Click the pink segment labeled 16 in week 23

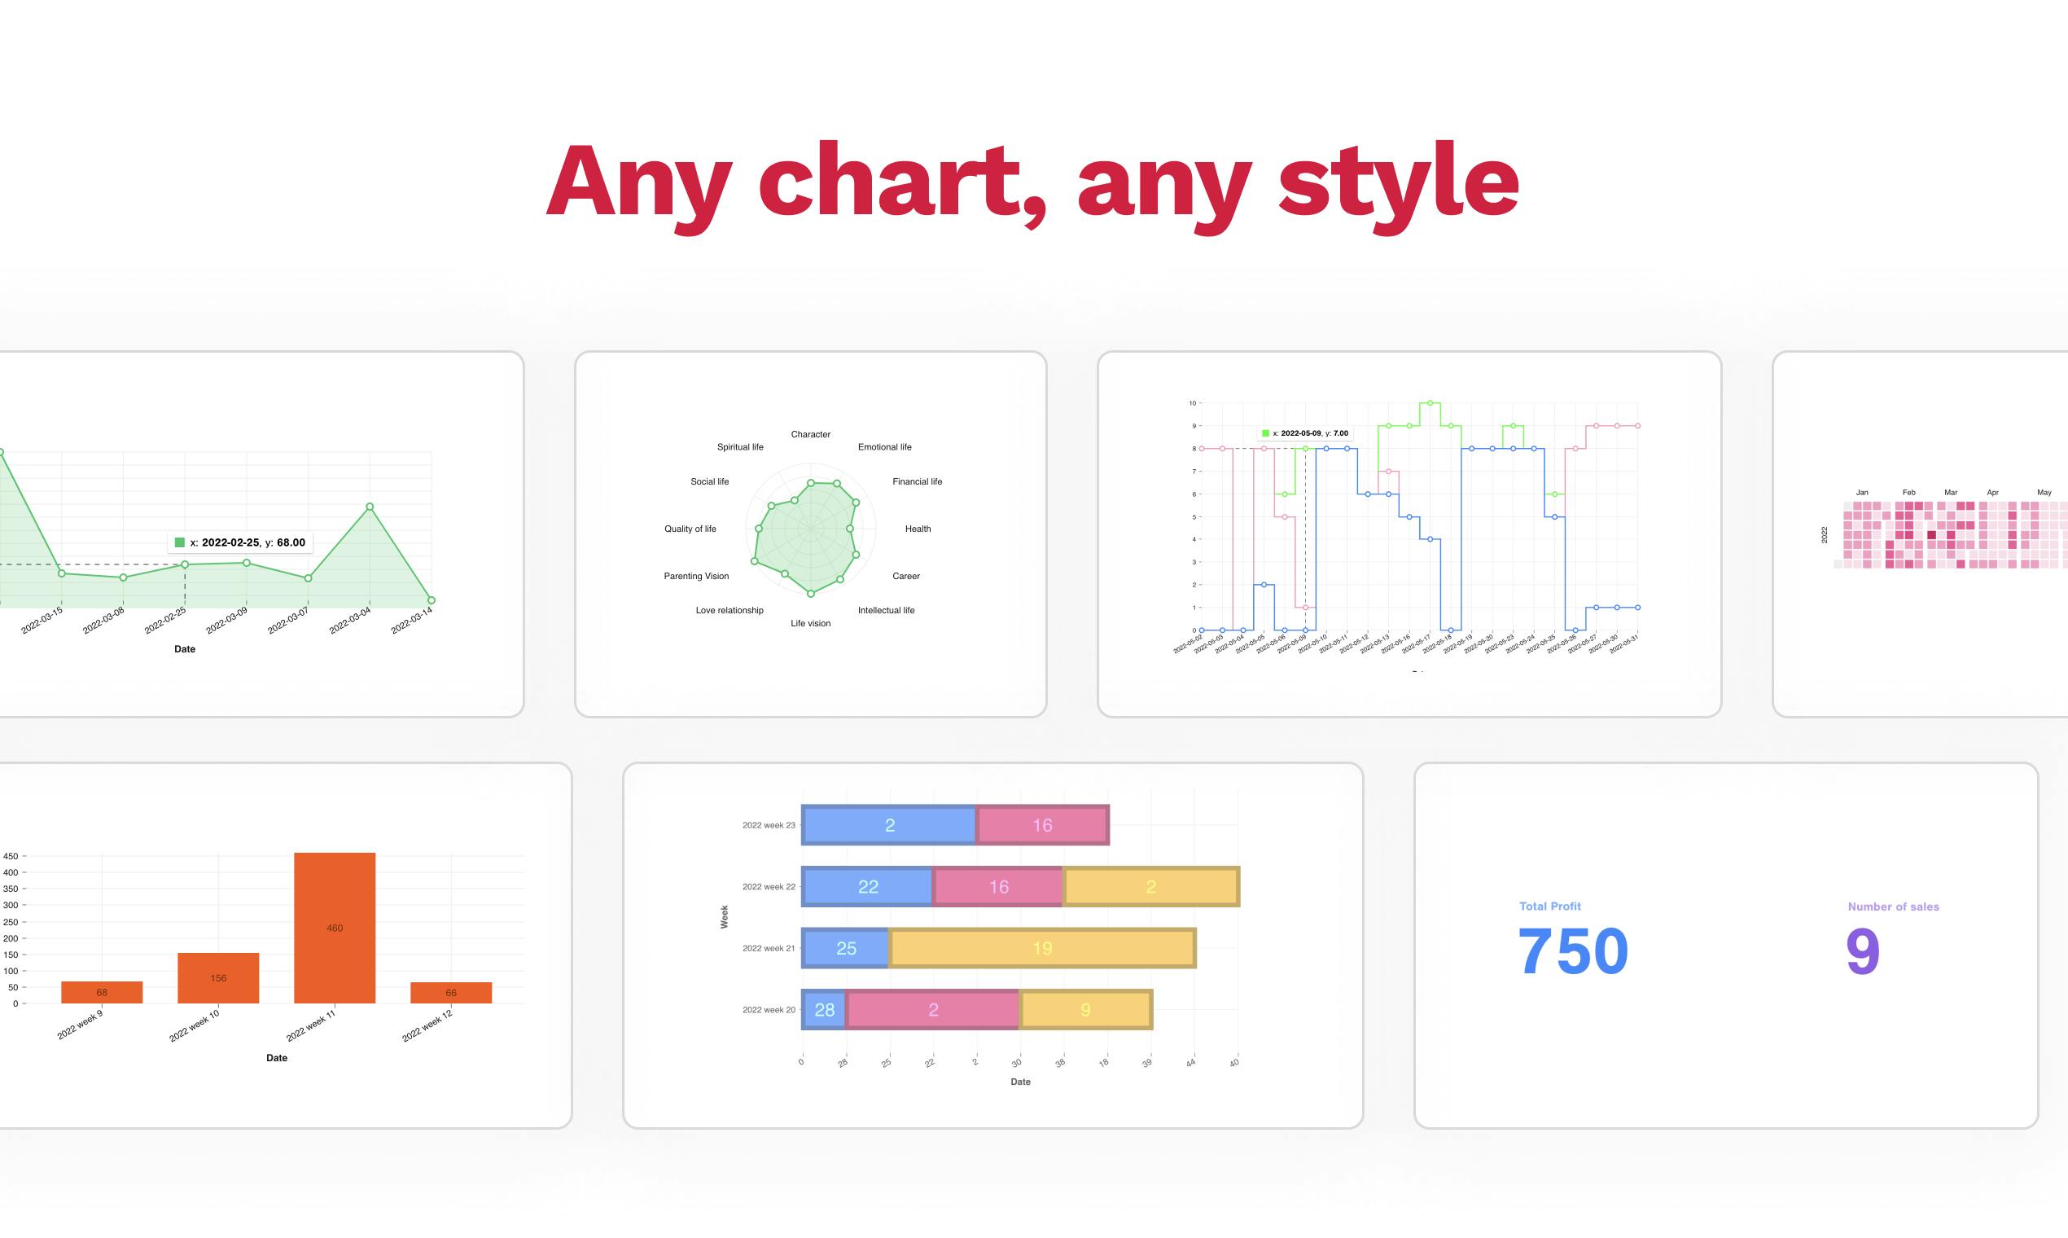[1042, 825]
